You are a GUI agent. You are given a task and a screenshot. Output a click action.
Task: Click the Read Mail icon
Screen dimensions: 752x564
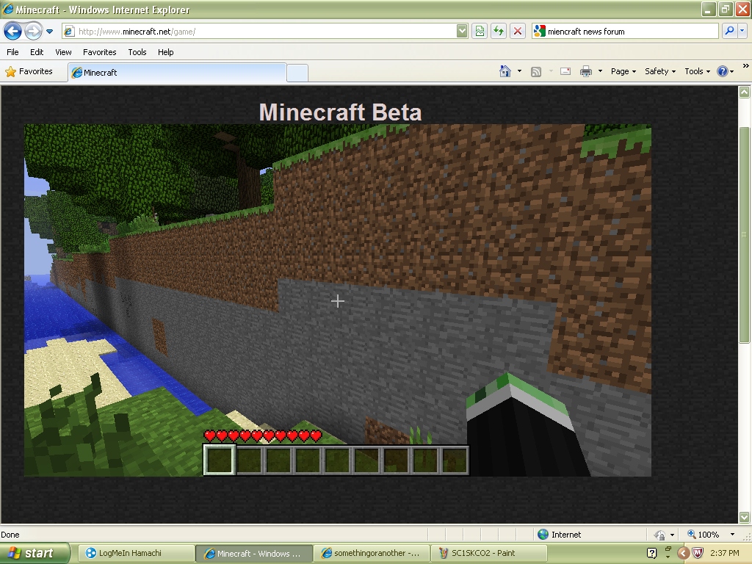[x=565, y=71]
